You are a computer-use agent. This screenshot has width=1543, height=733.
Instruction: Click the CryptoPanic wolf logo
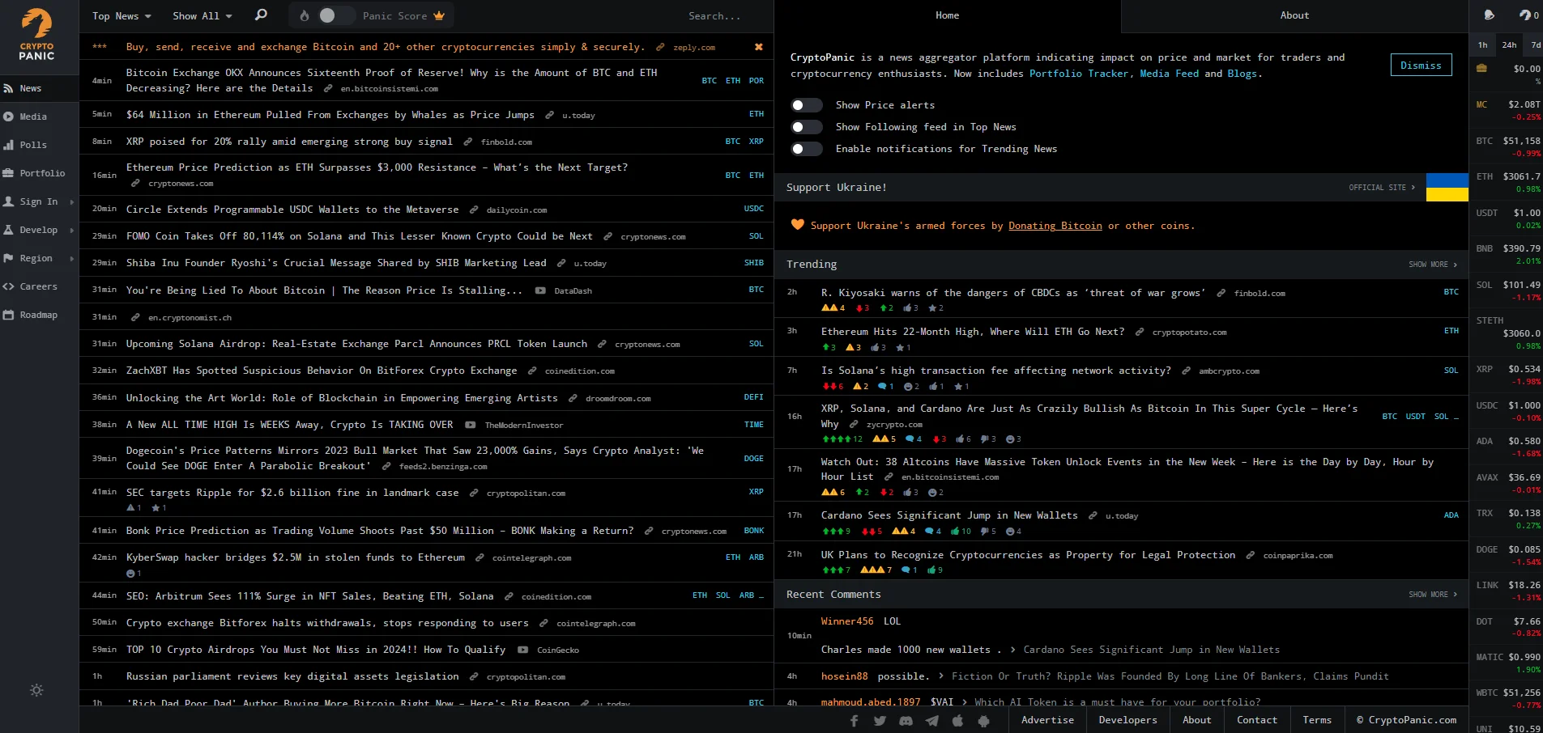tap(36, 34)
